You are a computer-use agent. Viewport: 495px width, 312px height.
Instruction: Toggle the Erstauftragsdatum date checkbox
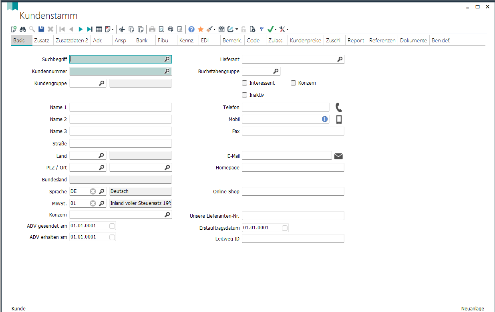285,228
